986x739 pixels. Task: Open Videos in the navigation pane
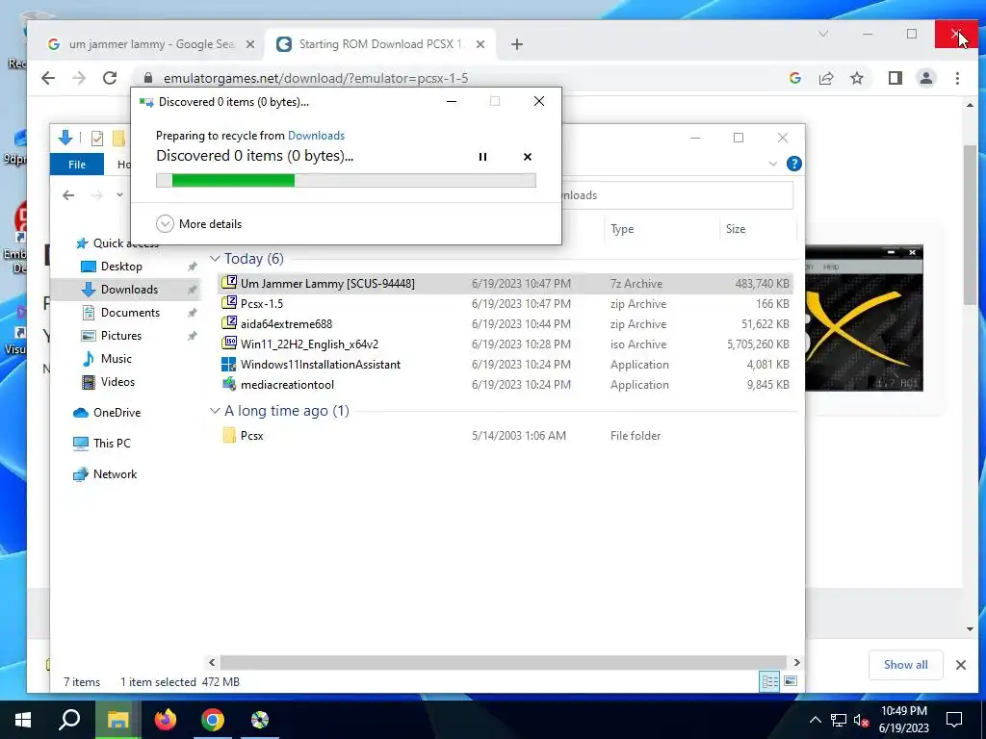click(x=117, y=382)
